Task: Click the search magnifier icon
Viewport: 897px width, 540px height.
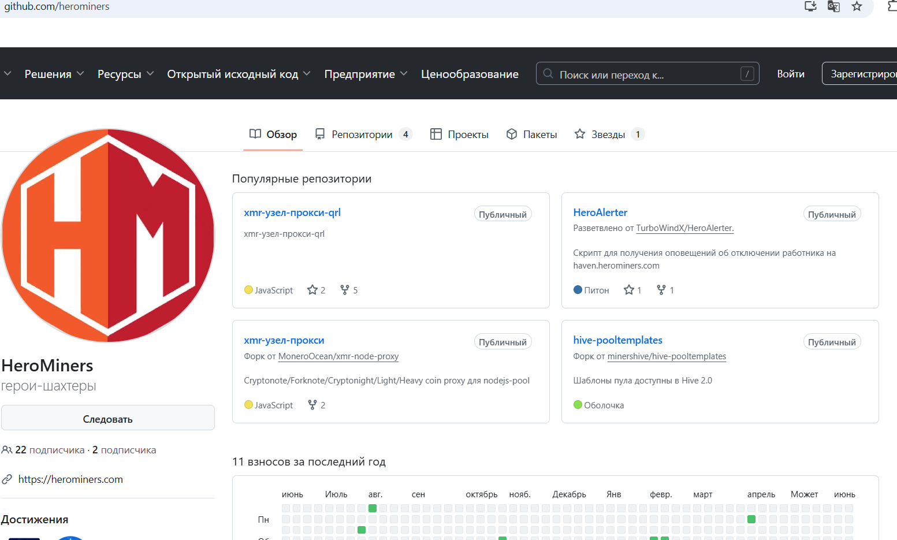Action: pos(548,74)
